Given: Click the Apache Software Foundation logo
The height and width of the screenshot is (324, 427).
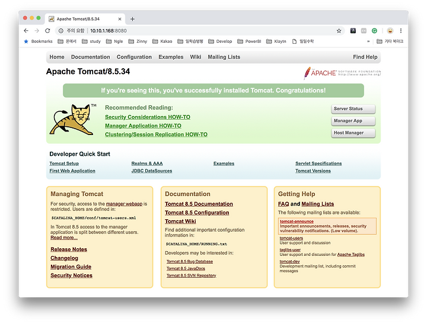Looking at the screenshot, I should click(x=342, y=73).
